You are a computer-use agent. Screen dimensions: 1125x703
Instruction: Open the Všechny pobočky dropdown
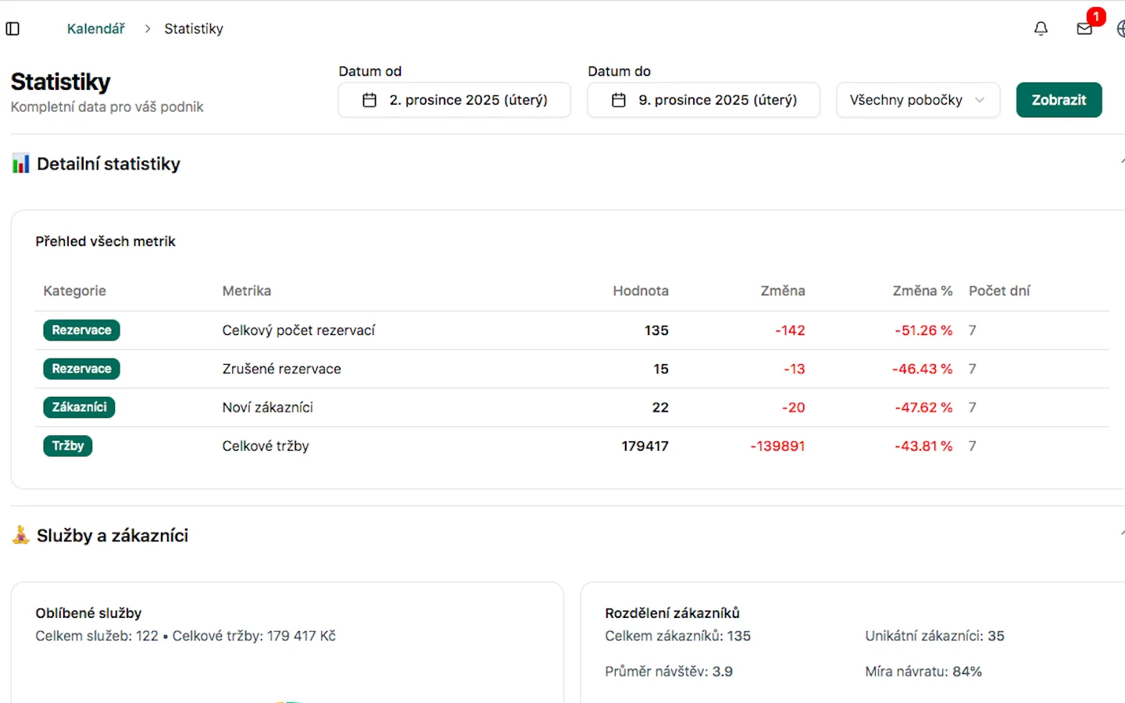tap(917, 100)
